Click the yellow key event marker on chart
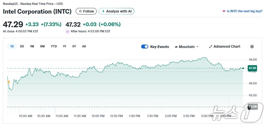Viewport: 267px width, 126px height. 9,82
